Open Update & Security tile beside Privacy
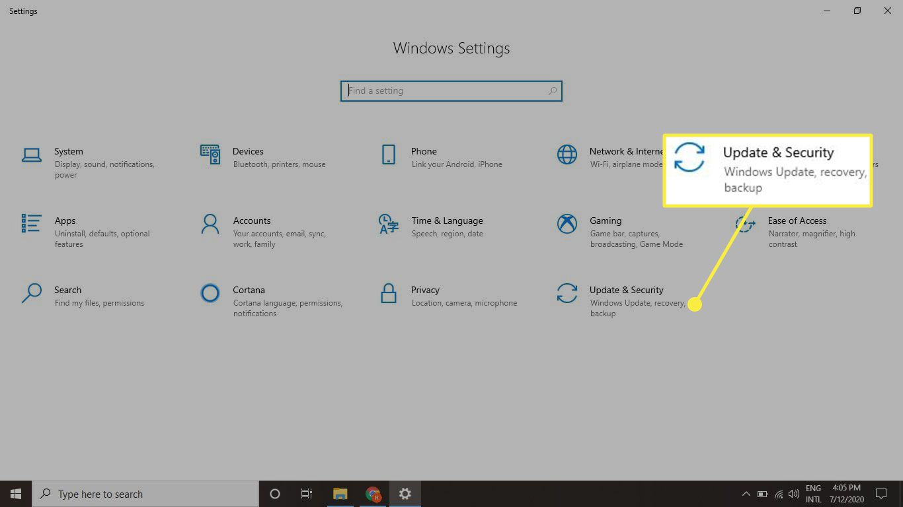The width and height of the screenshot is (903, 507). point(622,301)
